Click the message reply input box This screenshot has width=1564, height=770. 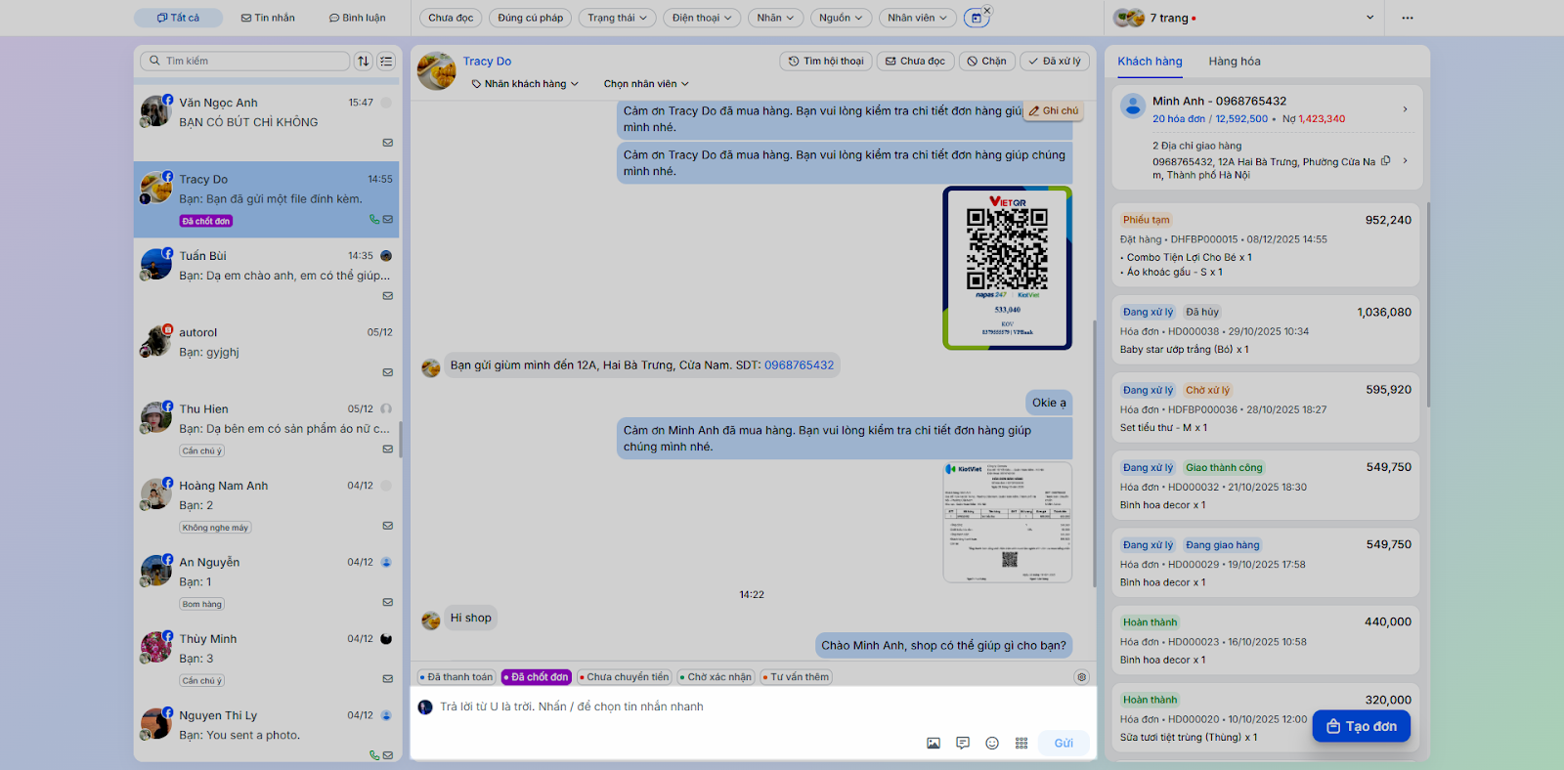[753, 706]
